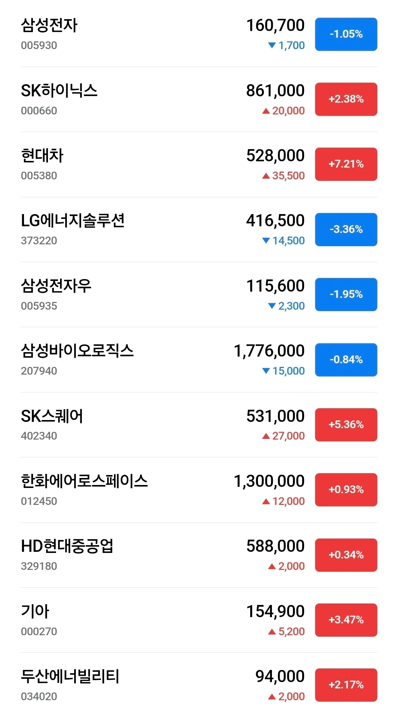398x712 pixels.
Task: Tap the +2.17% red badge
Action: [x=346, y=685]
